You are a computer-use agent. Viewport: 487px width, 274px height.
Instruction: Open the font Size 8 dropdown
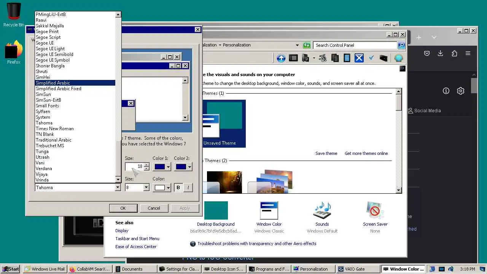146,187
